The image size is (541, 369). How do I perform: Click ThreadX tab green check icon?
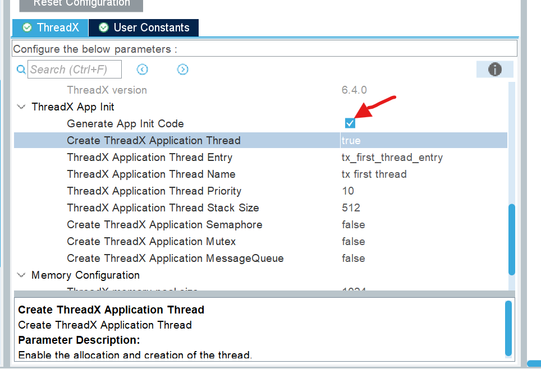click(x=27, y=27)
